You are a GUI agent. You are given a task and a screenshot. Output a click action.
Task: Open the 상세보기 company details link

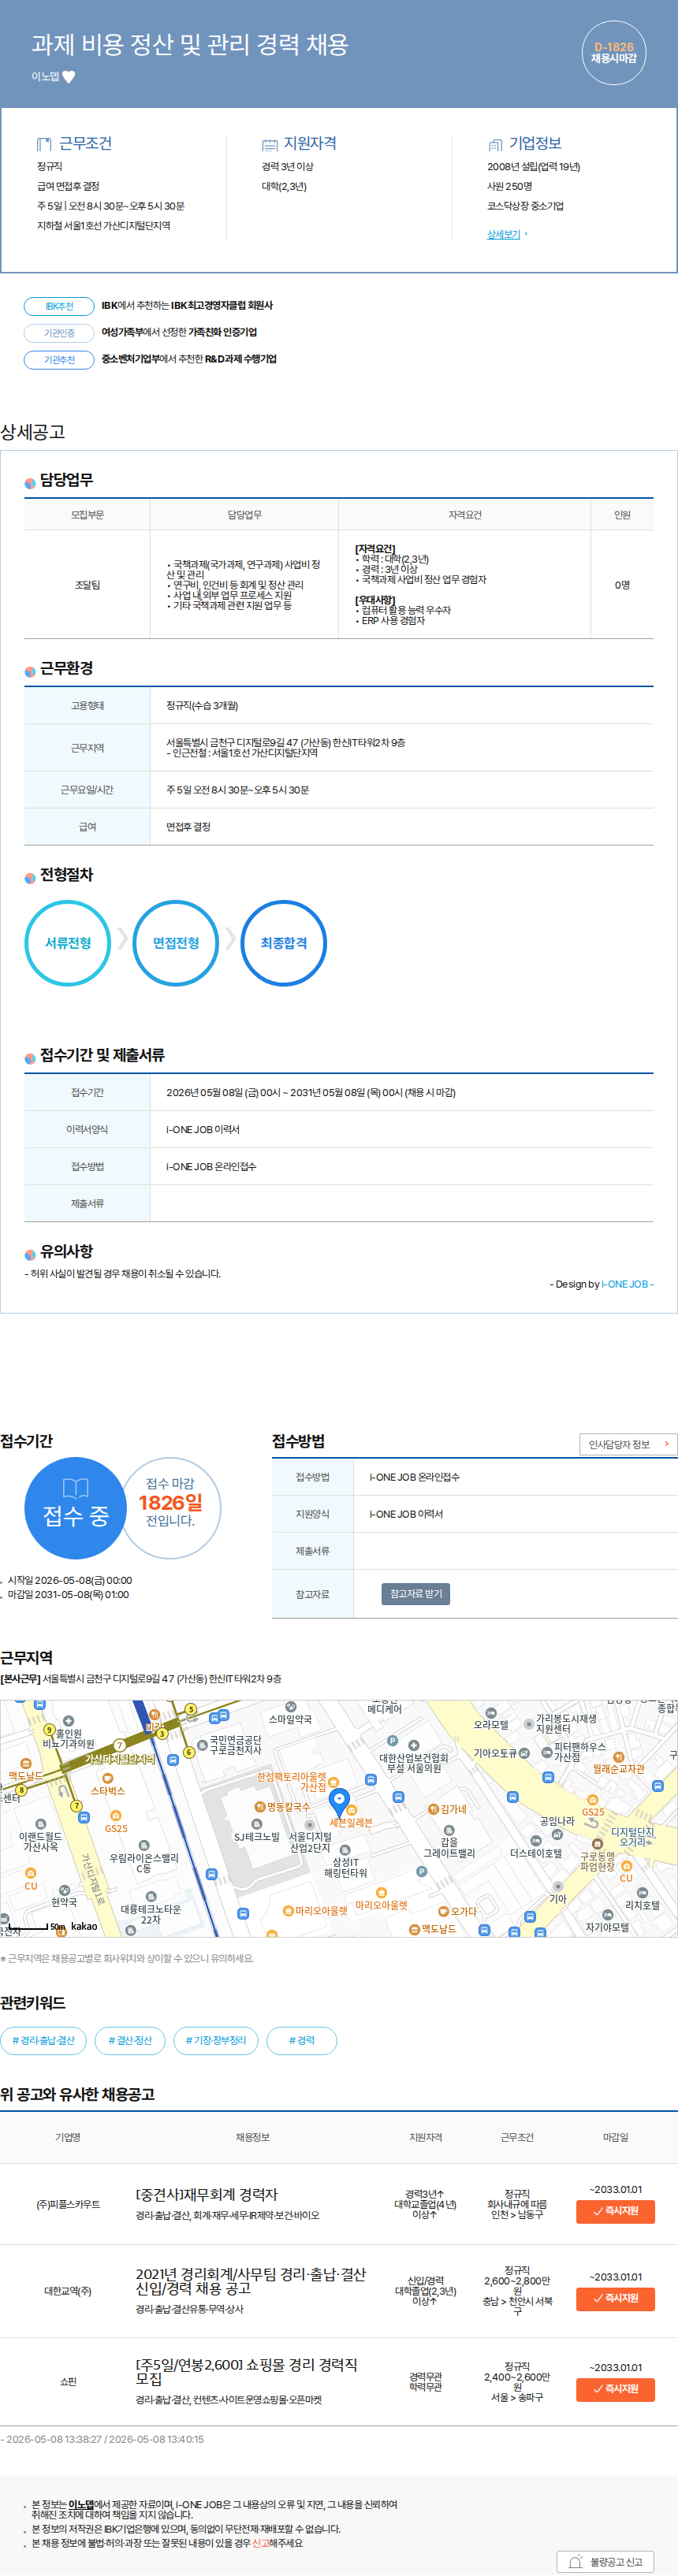[x=504, y=234]
